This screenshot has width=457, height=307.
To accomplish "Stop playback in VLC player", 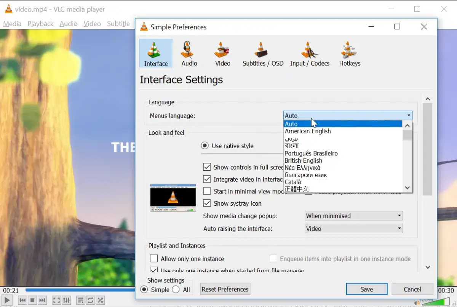I will tap(32, 300).
